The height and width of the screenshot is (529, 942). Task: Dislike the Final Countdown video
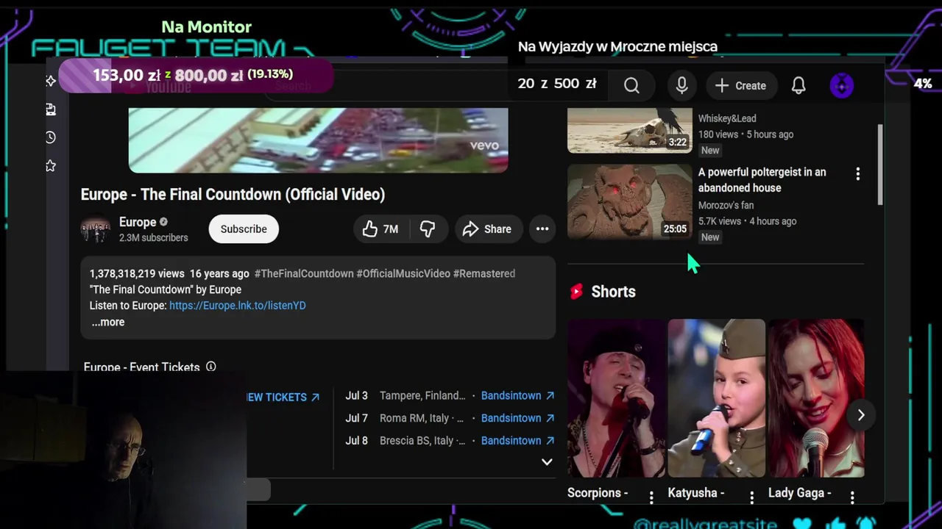[x=428, y=229]
